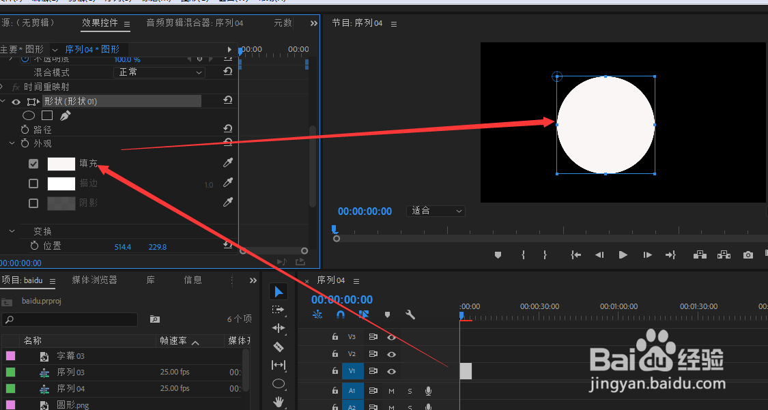Image resolution: width=768 pixels, height=410 pixels.
Task: Switch to the 信息 info tab
Action: click(x=193, y=280)
